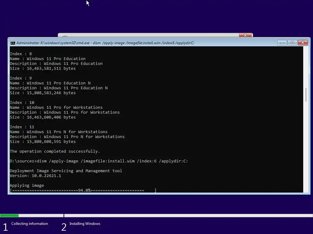Click the dism /apply-image command line
The width and height of the screenshot is (313, 234).
pos(99,161)
